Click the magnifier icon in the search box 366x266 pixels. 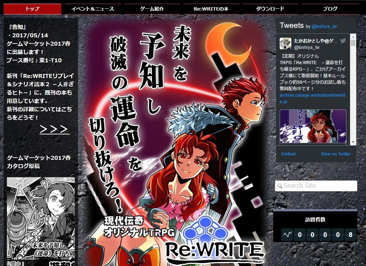coord(279,186)
